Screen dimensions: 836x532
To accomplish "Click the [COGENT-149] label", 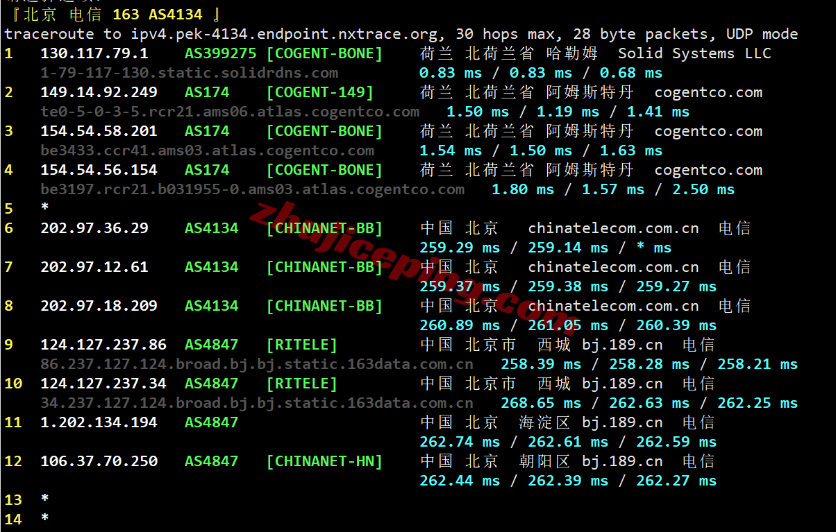I will click(x=320, y=92).
